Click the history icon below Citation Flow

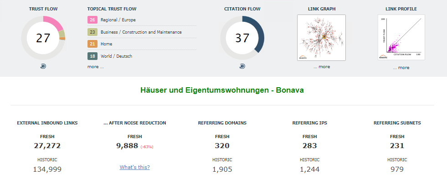pyautogui.click(x=242, y=66)
